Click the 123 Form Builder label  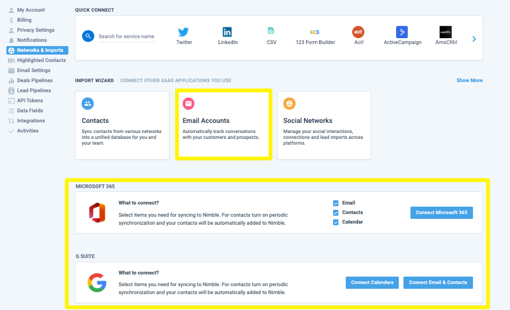point(315,42)
